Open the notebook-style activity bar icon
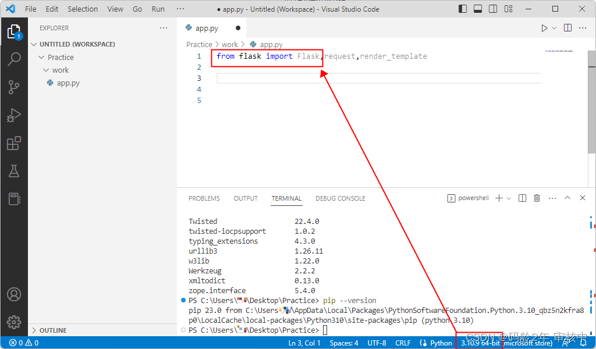The height and width of the screenshot is (349, 596). 14,198
